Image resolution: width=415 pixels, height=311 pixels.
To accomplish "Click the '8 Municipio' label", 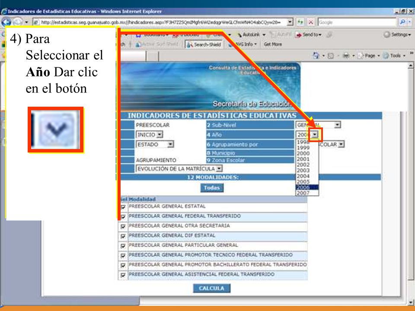I will 221,153.
